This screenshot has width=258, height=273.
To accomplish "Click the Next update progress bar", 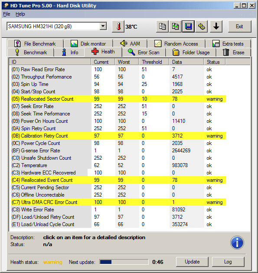I will click(x=124, y=262).
